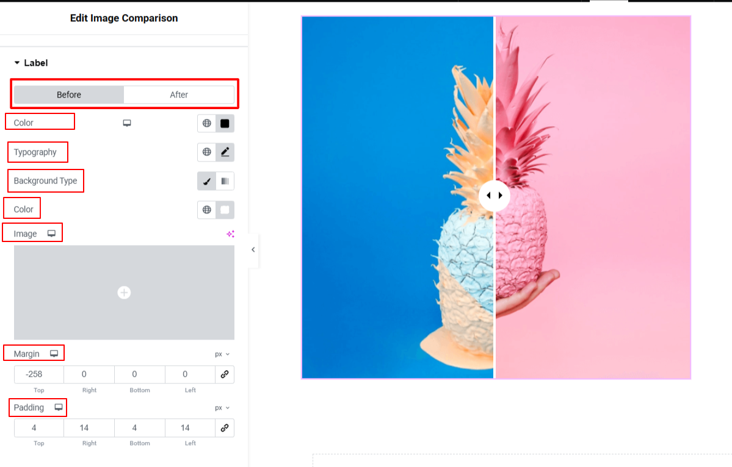This screenshot has height=467, width=732.
Task: Click the black text color swatch
Action: tap(225, 123)
